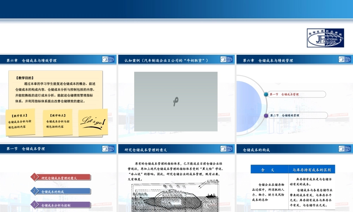
Task: Click the number 3 diamond marker
Action: pos(35,204)
